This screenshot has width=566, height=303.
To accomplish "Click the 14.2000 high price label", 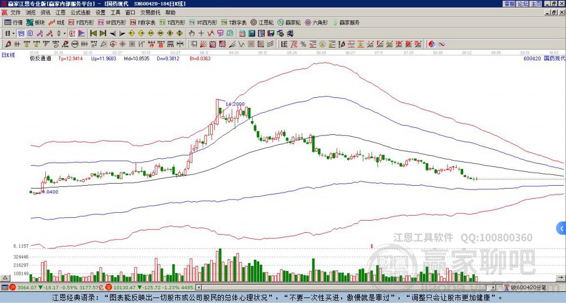I will click(235, 104).
